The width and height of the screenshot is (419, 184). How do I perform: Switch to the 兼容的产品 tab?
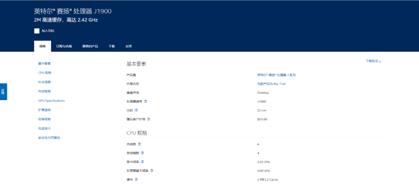(90, 46)
